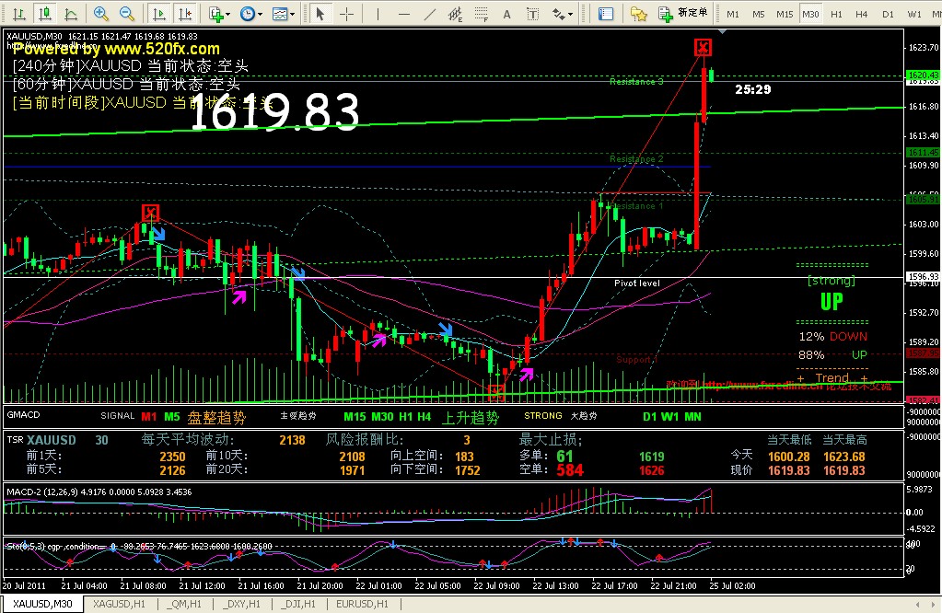Screen dimensions: 942x613
Task: Switch to the H4 timeframe
Action: [862, 14]
